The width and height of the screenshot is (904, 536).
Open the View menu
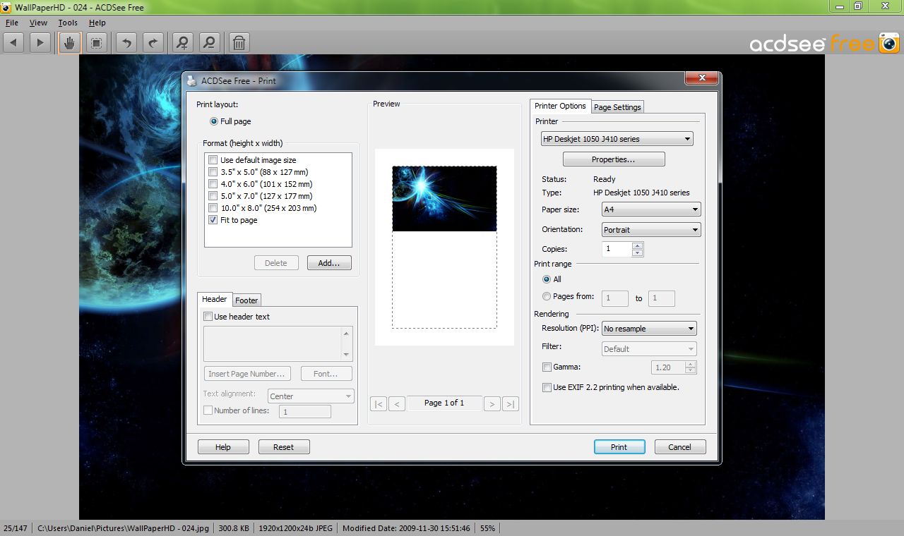(38, 23)
